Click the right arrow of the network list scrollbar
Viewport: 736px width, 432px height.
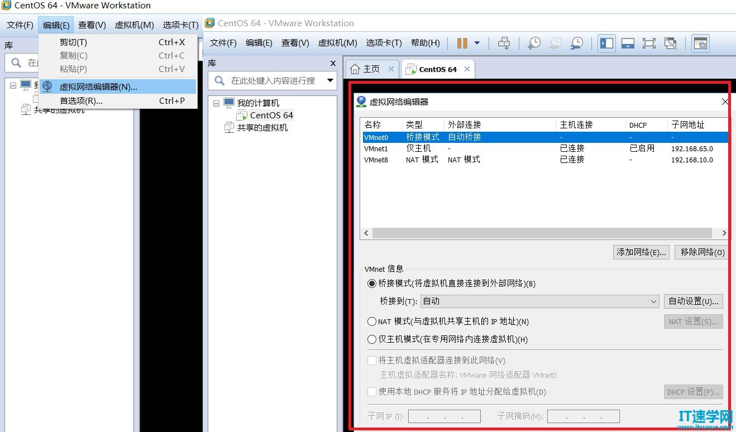[x=724, y=233]
